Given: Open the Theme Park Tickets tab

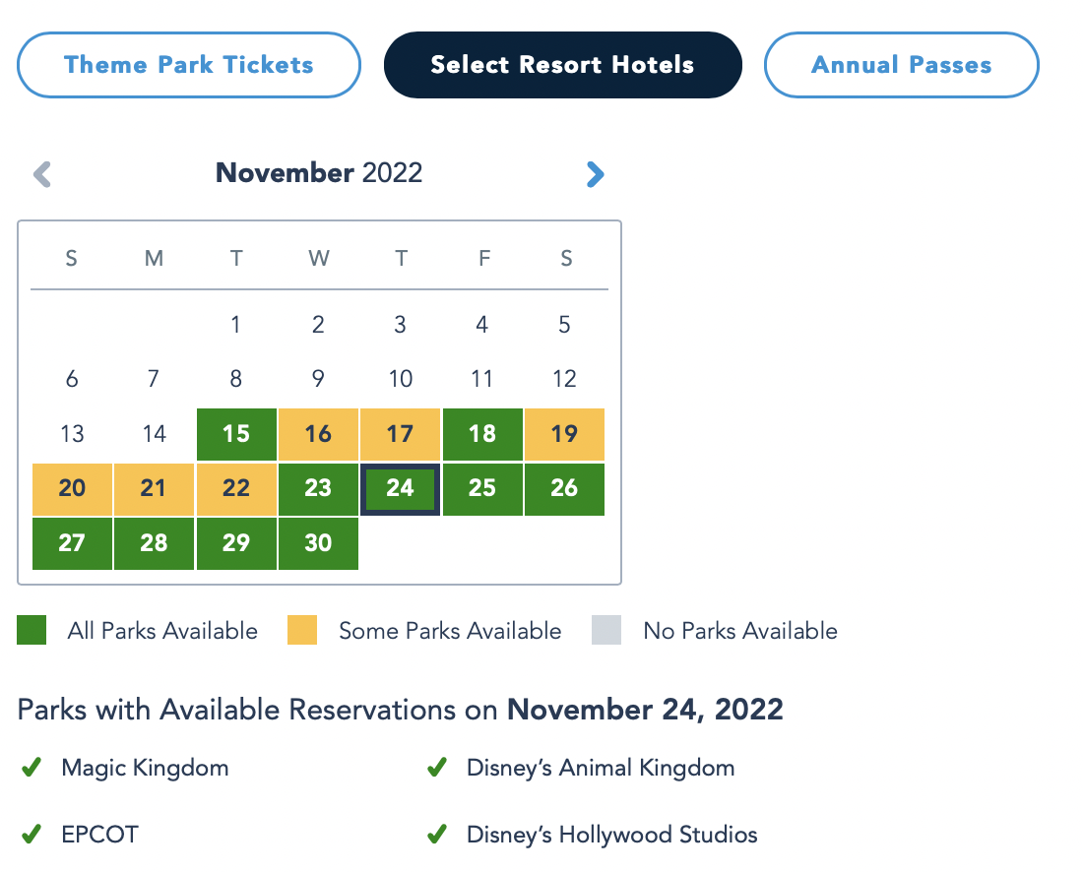Looking at the screenshot, I should point(189,65).
